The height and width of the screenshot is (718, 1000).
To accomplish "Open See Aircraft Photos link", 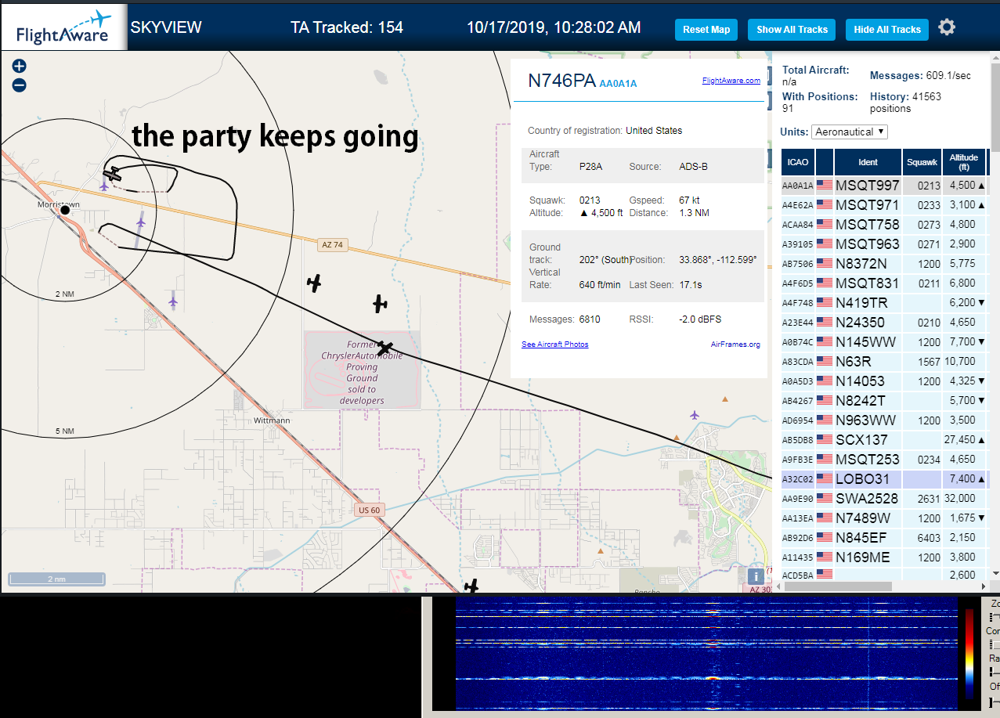I will [555, 345].
